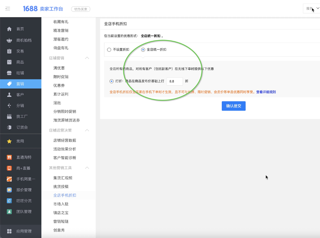Open 精准营销 menu item
The width and height of the screenshot is (320, 238).
[x=61, y=30]
